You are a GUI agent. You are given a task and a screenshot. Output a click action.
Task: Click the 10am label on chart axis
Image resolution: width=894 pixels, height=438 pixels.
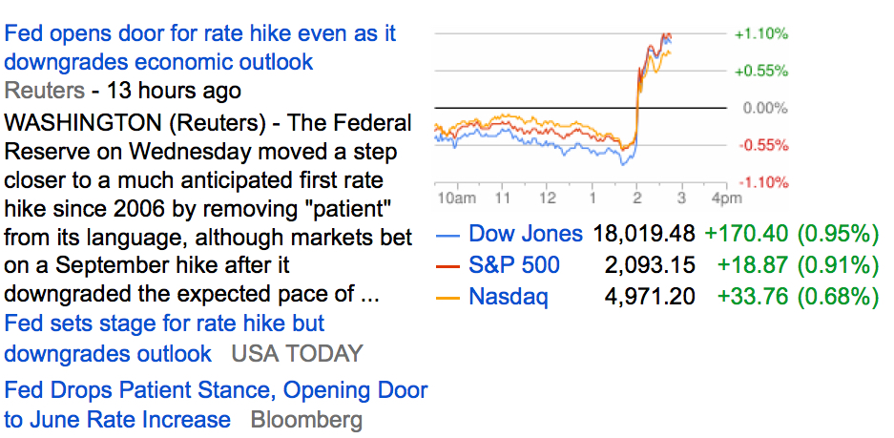(456, 198)
